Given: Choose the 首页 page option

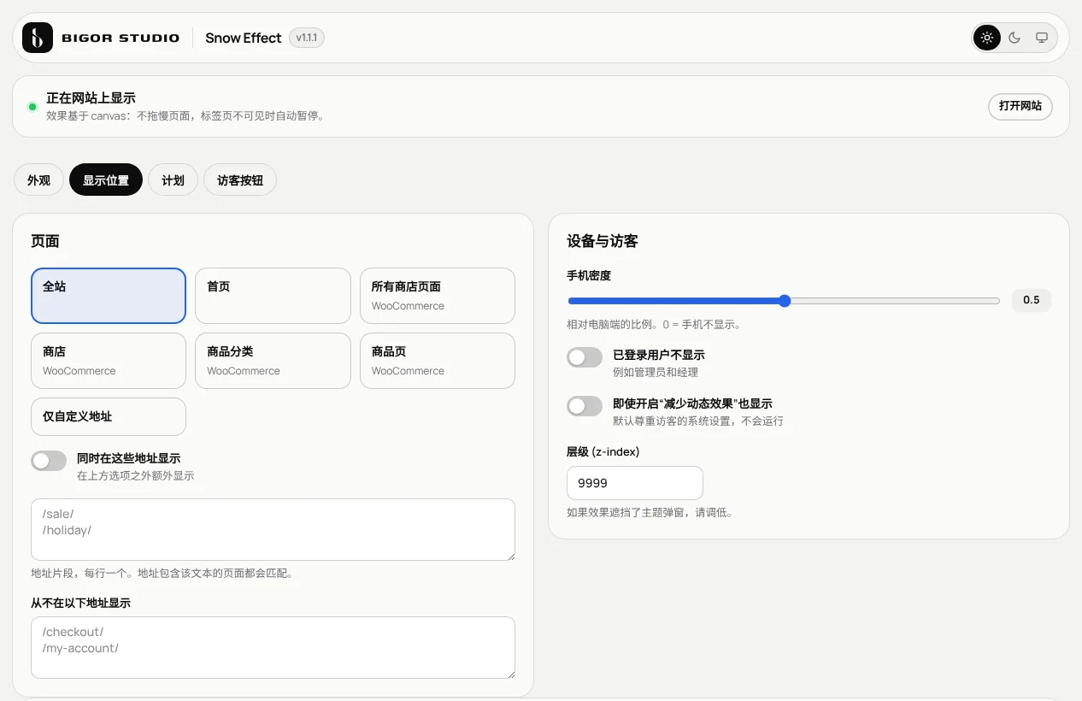Looking at the screenshot, I should (x=273, y=296).
